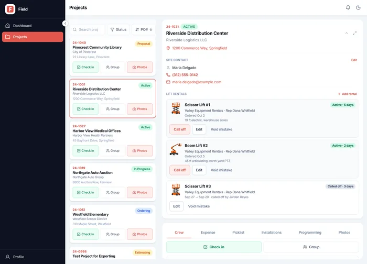The image size is (367, 264).
Task: Edit the site contact
Action: [x=354, y=60]
